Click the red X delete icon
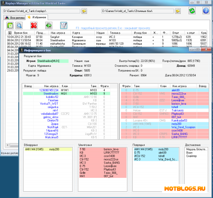The width and height of the screenshot is (213, 198). point(34,25)
